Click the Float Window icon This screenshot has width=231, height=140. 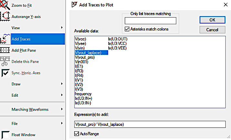pos(5,135)
